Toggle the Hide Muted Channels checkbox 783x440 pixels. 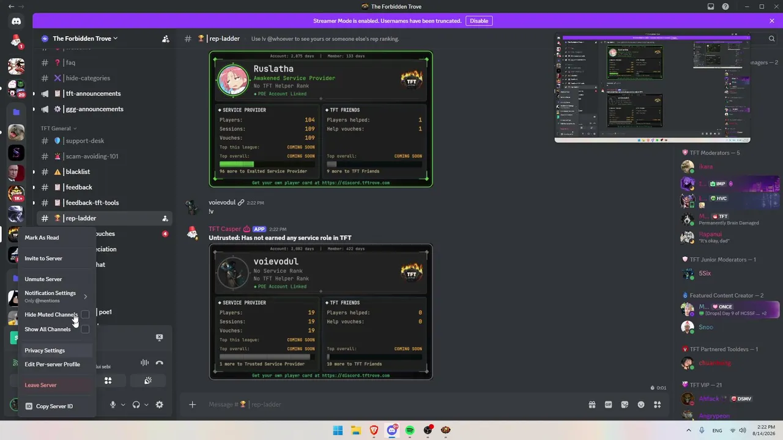click(x=85, y=315)
